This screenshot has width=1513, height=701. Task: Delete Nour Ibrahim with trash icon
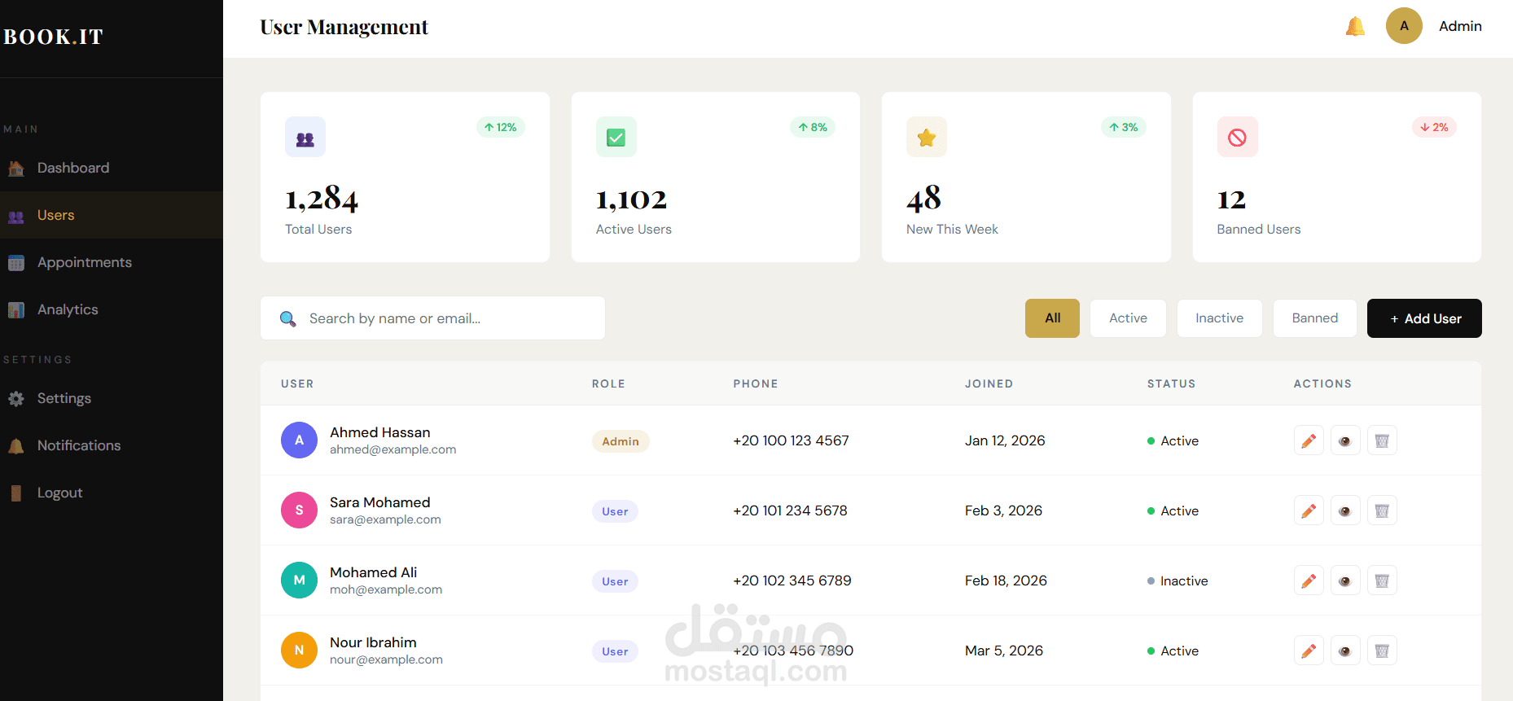(1382, 651)
